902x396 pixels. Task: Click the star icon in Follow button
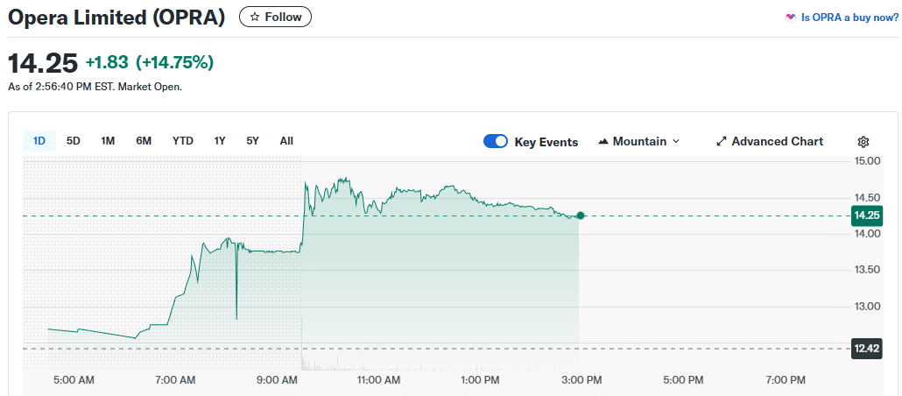255,17
